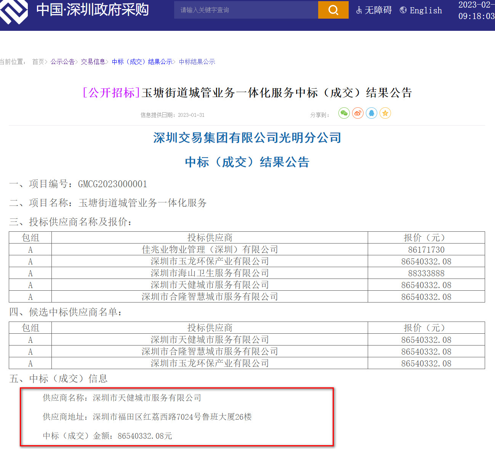Image resolution: width=495 pixels, height=449 pixels.
Task: Open 交易信息 breadcrumb link
Action: [93, 62]
